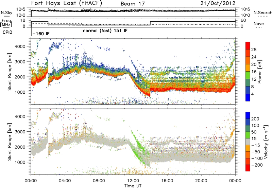Click the blue bottom of the power color bar
The width and height of the screenshot is (272, 188).
248,97
